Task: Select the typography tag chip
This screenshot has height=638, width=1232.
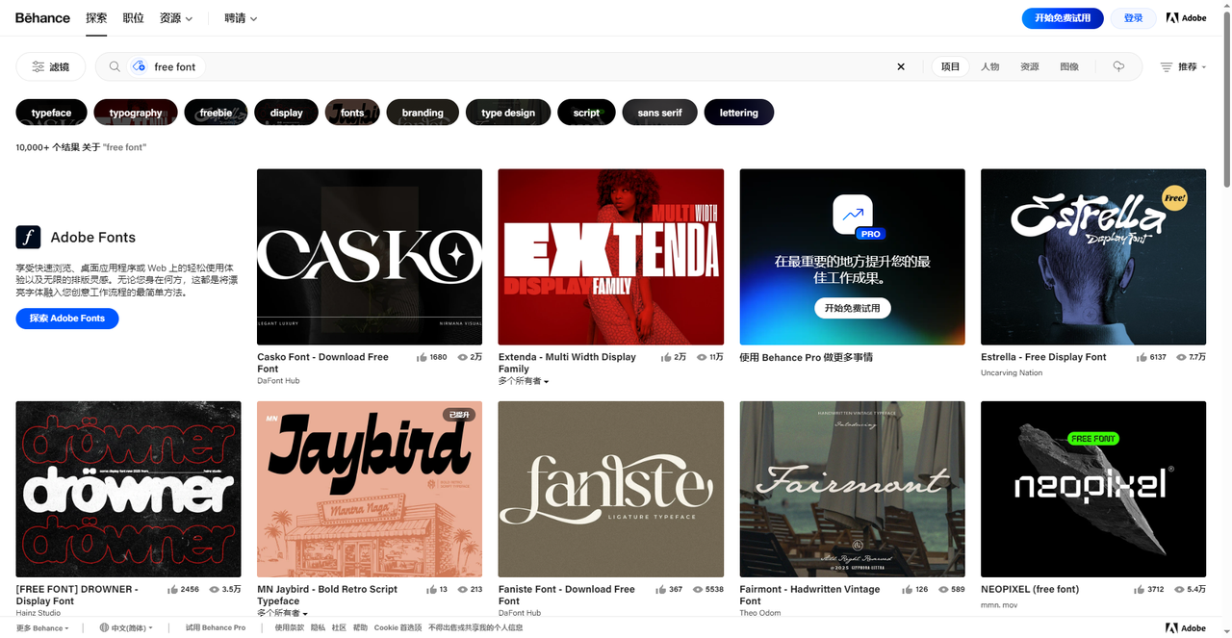Action: [136, 113]
